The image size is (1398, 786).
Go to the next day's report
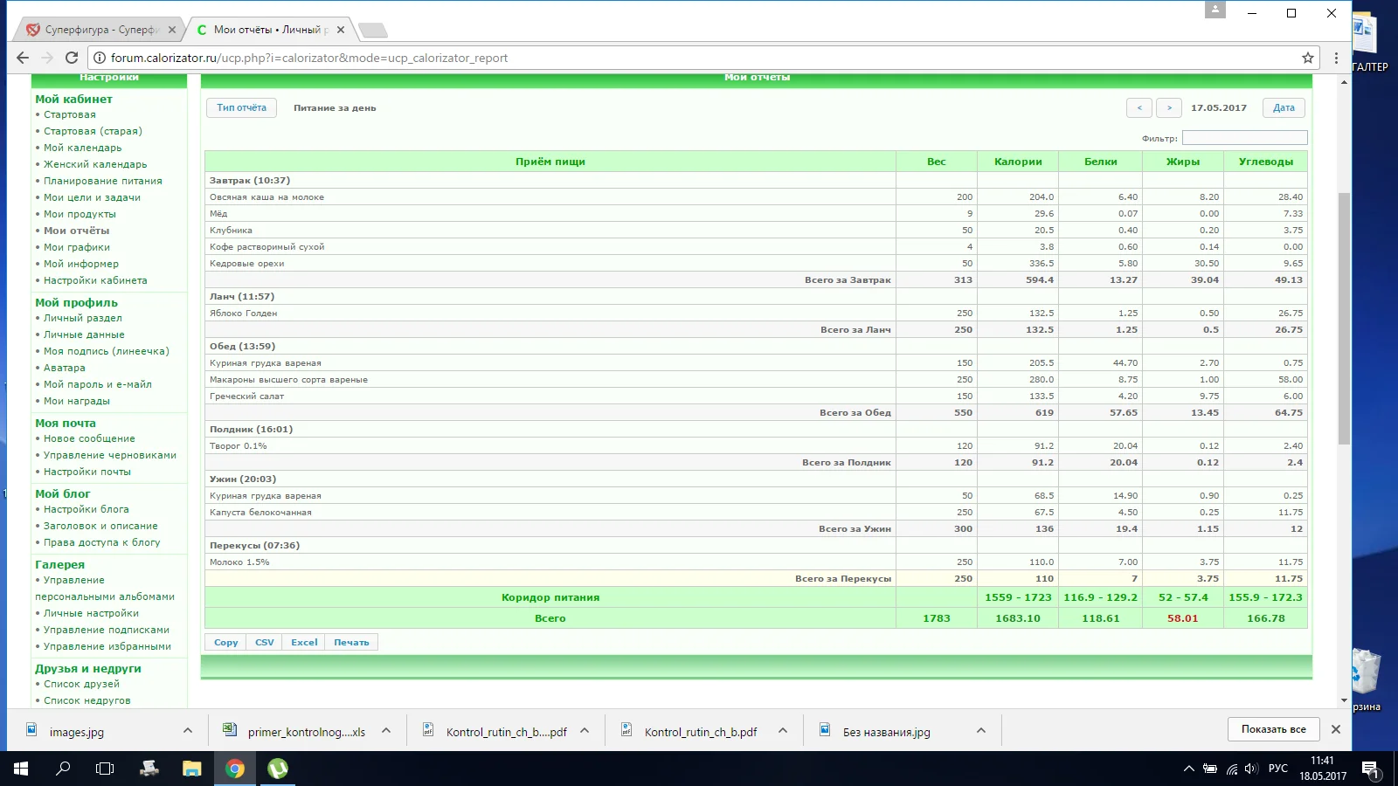pyautogui.click(x=1169, y=107)
